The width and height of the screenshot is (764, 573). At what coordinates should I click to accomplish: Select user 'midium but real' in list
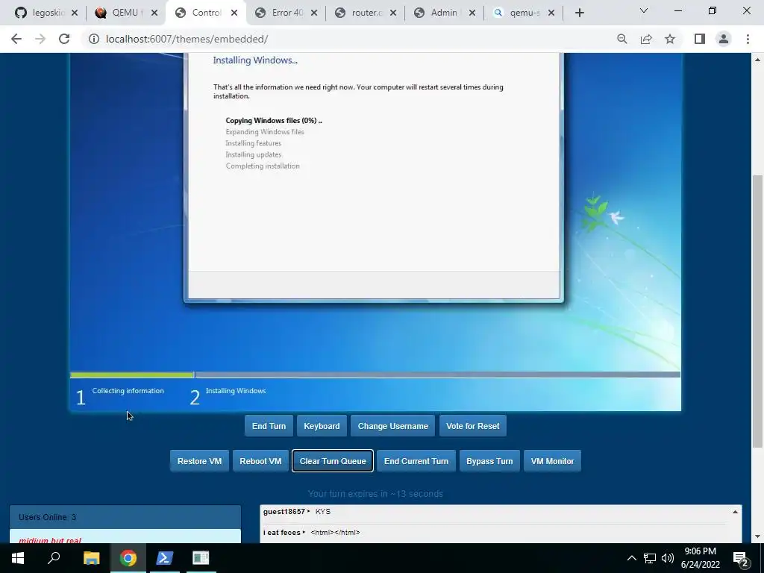tap(125, 538)
